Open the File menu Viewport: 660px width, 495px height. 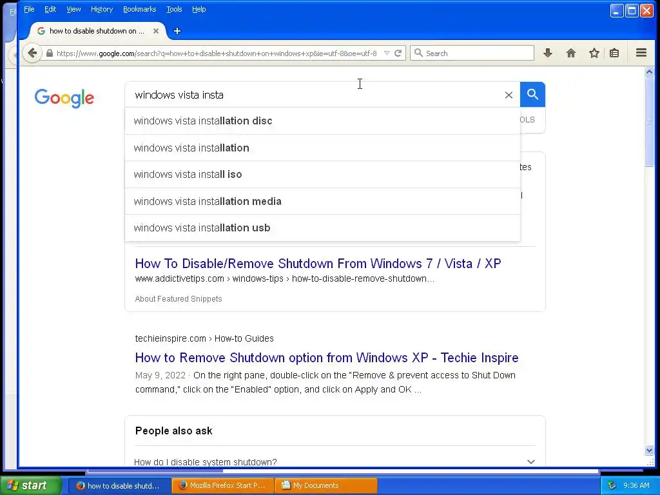coord(29,9)
